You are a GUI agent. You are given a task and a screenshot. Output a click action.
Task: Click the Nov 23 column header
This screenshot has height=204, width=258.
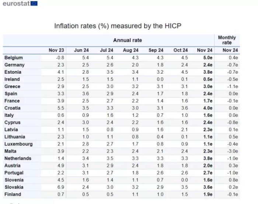pos(56,50)
